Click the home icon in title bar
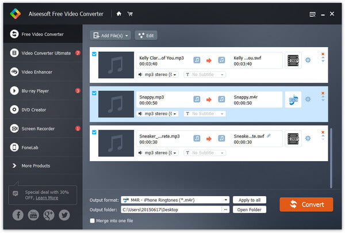This screenshot has width=345, height=233. pos(119,14)
